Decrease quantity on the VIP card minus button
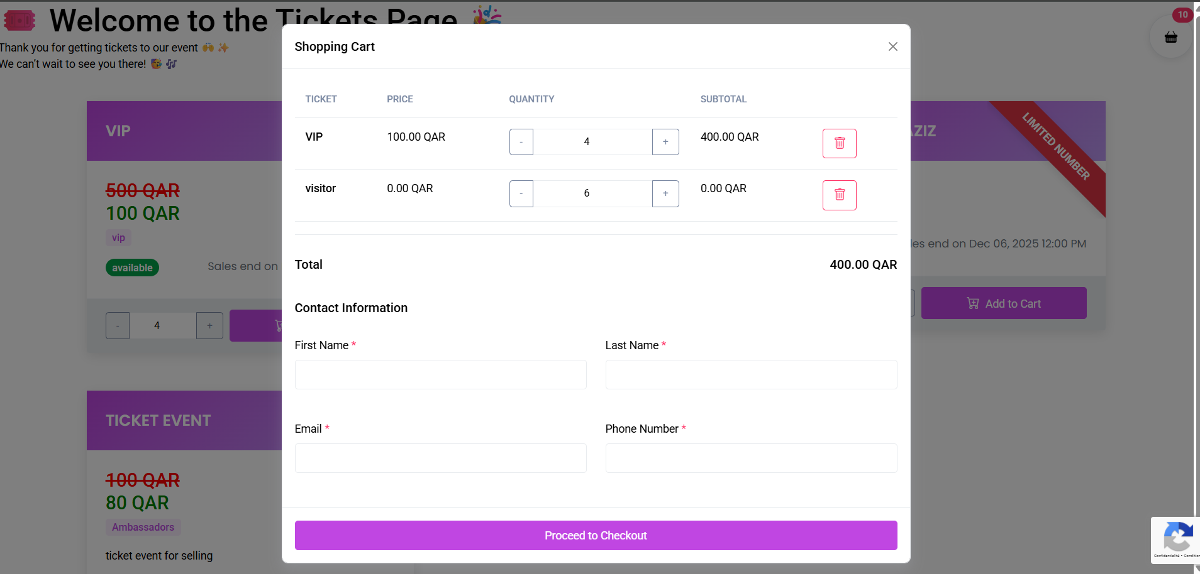Screen dimensions: 1200x574 point(117,325)
